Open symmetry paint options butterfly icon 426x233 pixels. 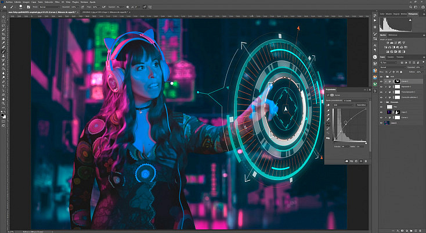150,7
